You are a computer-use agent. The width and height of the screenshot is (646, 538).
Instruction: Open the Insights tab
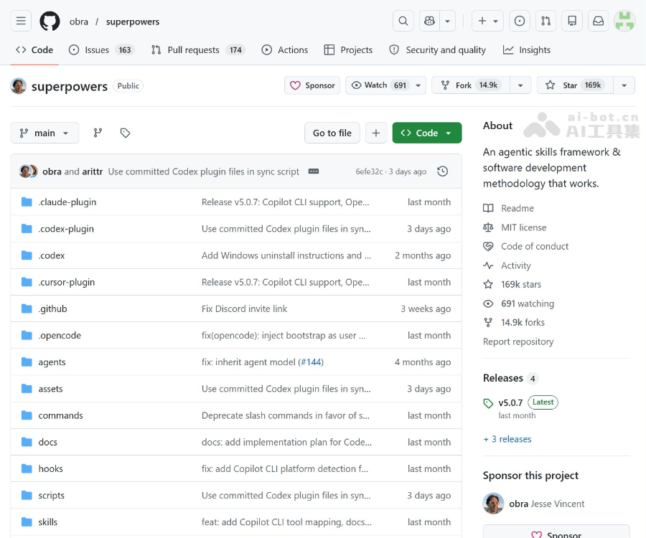coord(527,49)
